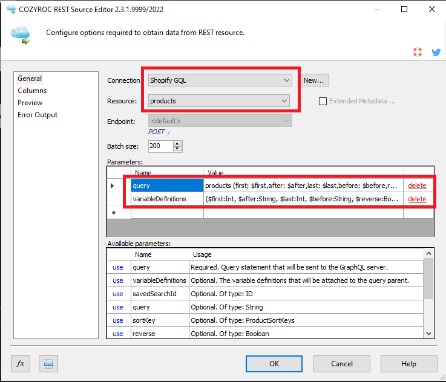Select the query row arrow indicator

[x=113, y=186]
